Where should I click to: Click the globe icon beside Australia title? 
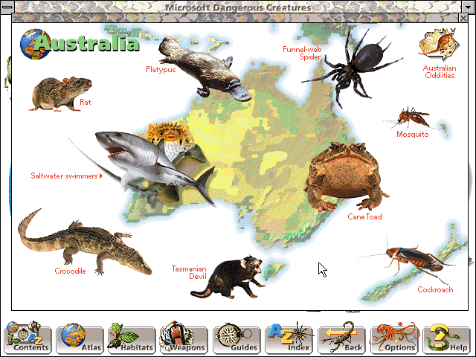point(35,44)
